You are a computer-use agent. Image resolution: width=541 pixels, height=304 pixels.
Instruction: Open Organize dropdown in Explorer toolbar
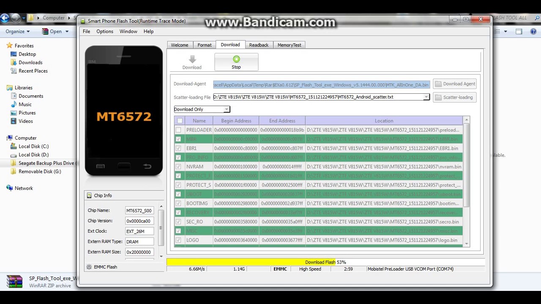click(x=17, y=31)
